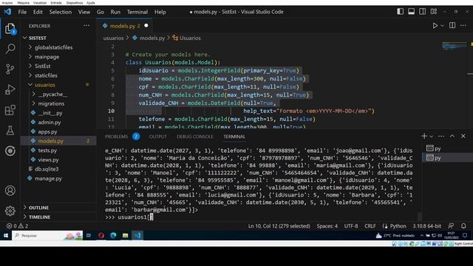Screen dimensions: 473x266
Task: Open the Manage gear settings icon
Action: coord(10,211)
